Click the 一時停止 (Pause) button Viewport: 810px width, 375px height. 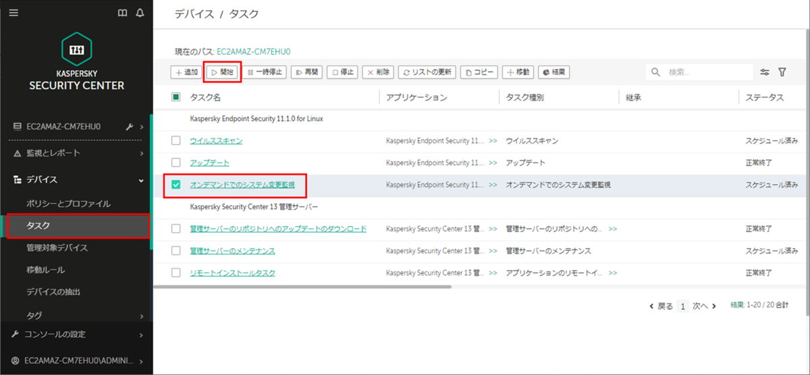tap(265, 72)
